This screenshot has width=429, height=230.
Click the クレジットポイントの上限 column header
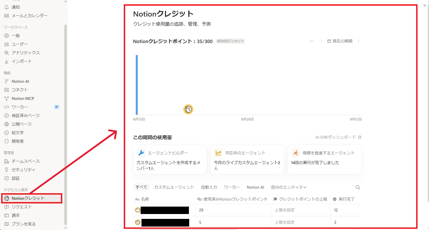[301, 199]
